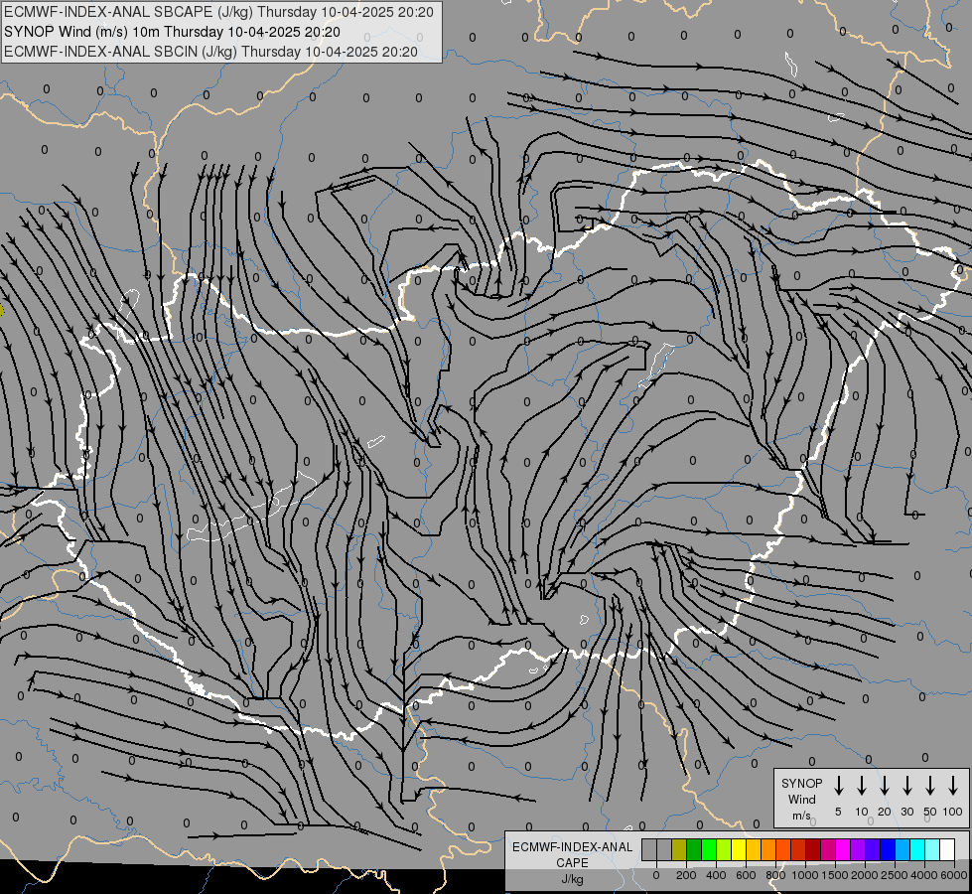Pick the sky blue CAPE legend swatch
Image resolution: width=972 pixels, height=894 pixels.
coord(903,849)
